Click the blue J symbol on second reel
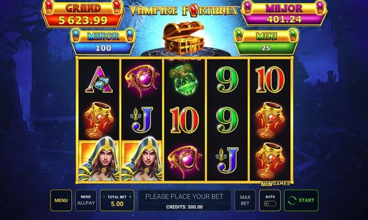This screenshot has height=220, width=368. pos(142,119)
